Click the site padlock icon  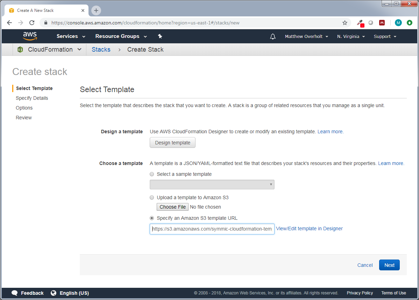tap(46, 23)
